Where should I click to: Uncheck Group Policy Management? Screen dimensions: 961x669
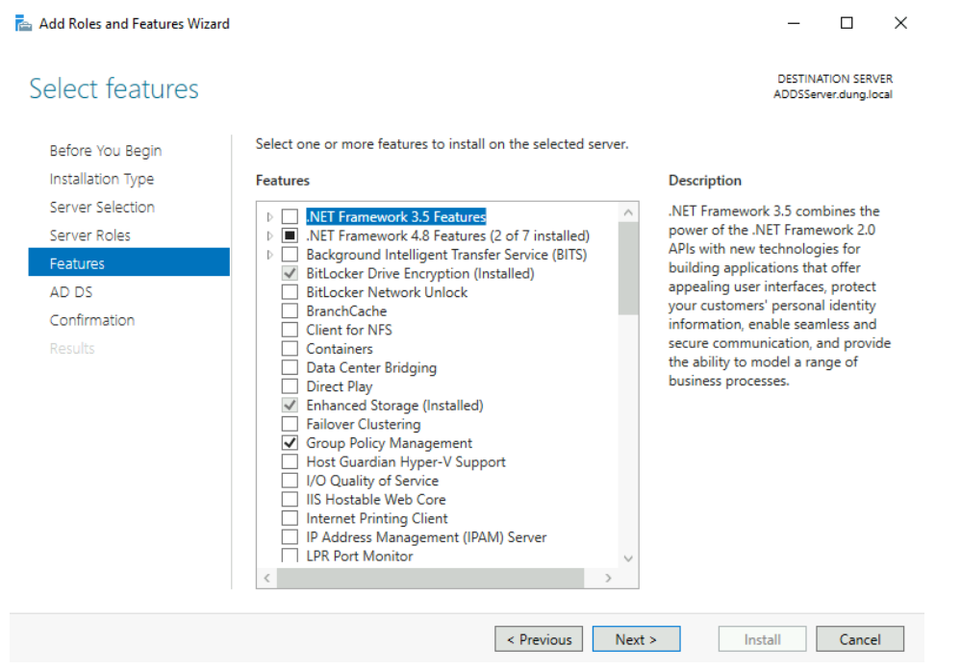(290, 442)
